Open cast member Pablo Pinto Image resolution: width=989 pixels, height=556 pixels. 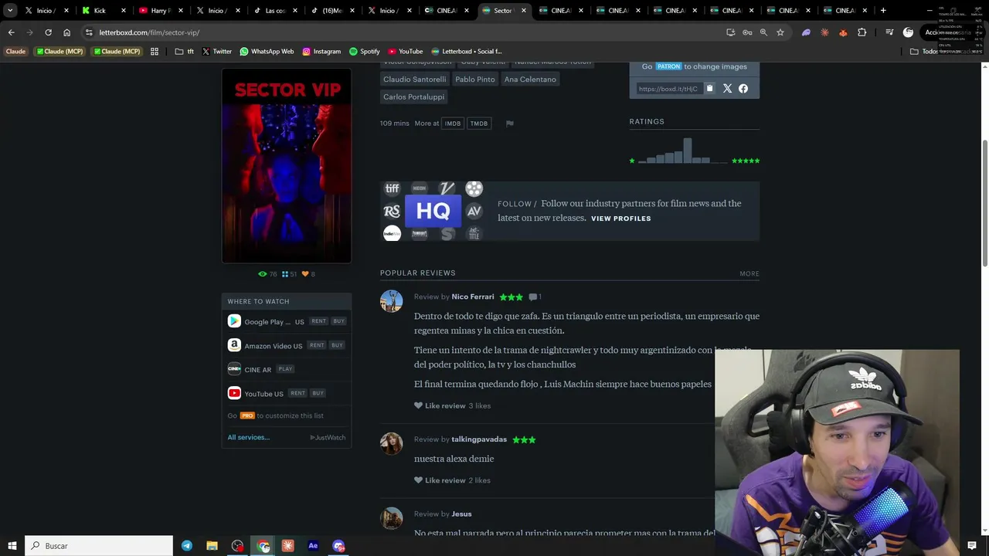[x=474, y=80]
